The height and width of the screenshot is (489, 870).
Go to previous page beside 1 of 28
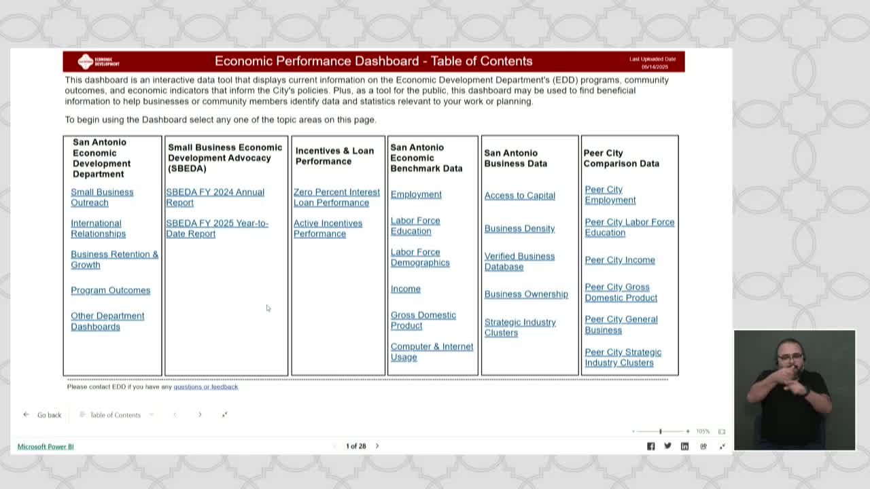[334, 446]
